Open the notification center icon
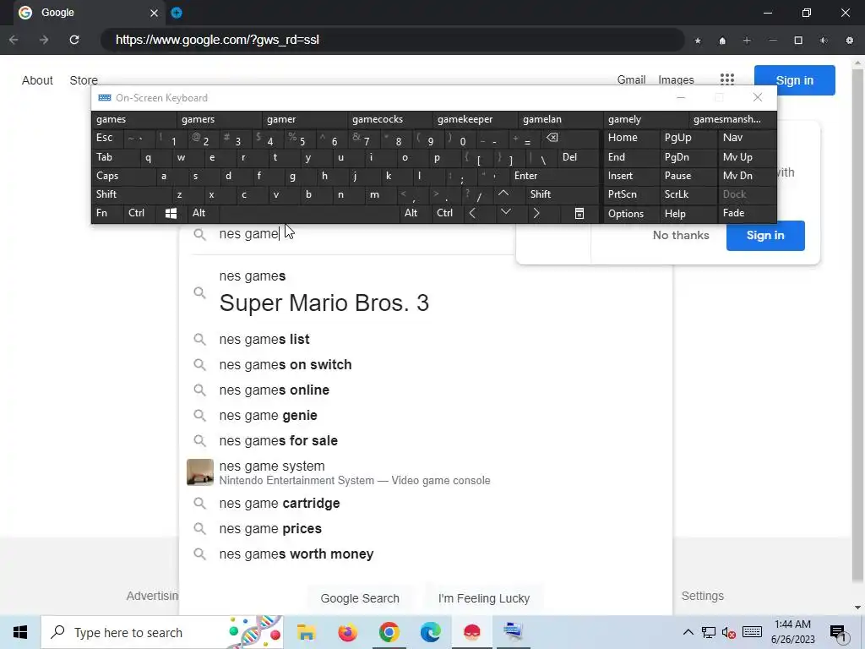This screenshot has height=649, width=865. [x=838, y=632]
